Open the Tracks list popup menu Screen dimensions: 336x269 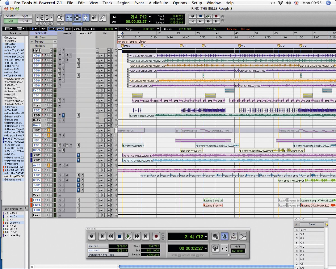[x=15, y=33]
